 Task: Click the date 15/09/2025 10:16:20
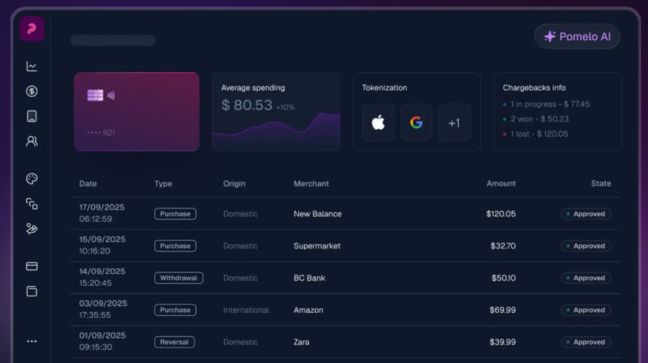pyautogui.click(x=102, y=245)
